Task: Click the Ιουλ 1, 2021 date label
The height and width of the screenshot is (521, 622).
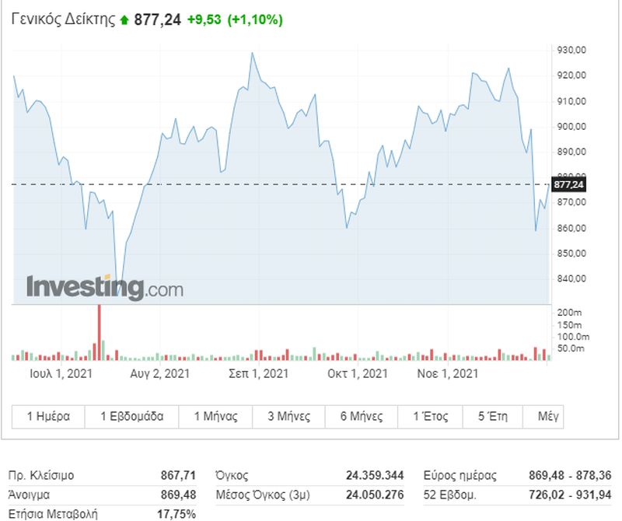Action: point(61,373)
